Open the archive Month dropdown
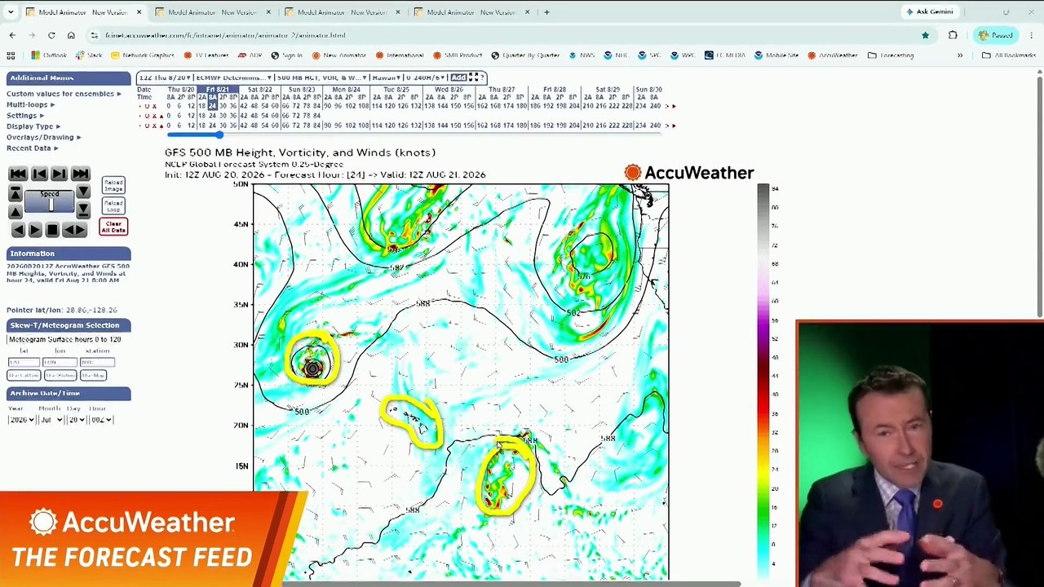The height and width of the screenshot is (587, 1044). (51, 419)
